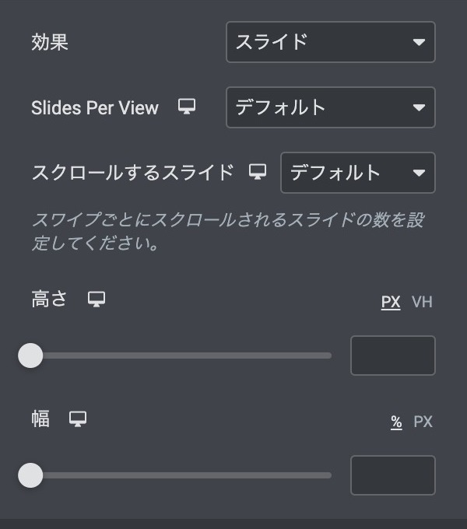Click the 高さ responsive desktop icon

click(x=97, y=300)
